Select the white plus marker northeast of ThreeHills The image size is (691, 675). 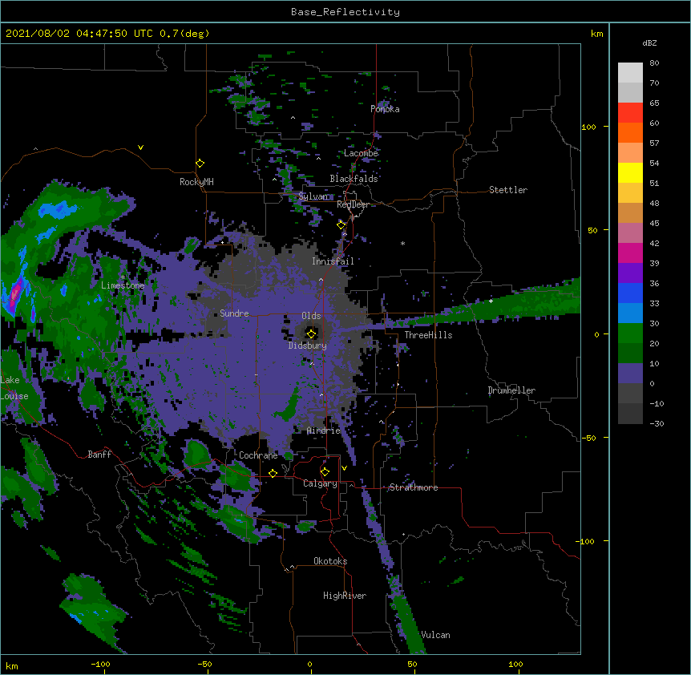pos(491,301)
